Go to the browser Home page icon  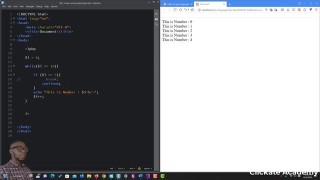(x=180, y=10)
